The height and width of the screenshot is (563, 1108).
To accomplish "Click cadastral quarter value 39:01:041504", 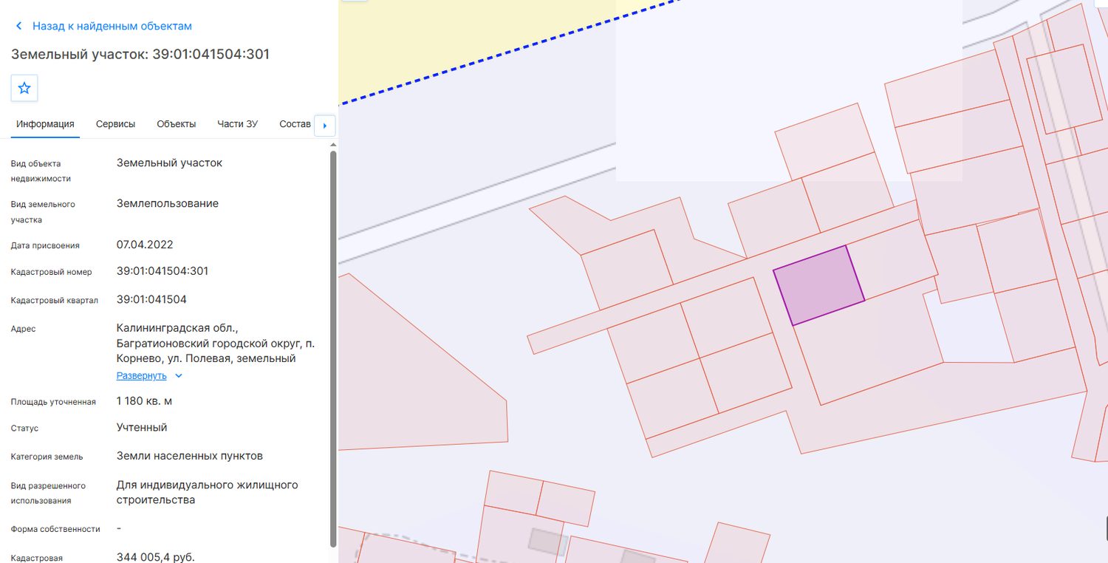I will (151, 299).
